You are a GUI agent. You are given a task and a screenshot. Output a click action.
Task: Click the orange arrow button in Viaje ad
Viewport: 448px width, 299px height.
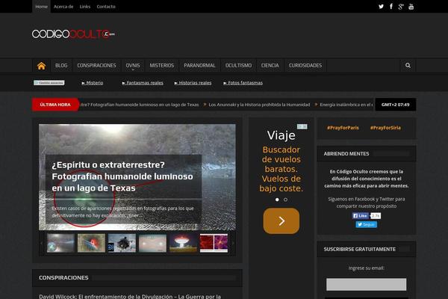(281, 221)
